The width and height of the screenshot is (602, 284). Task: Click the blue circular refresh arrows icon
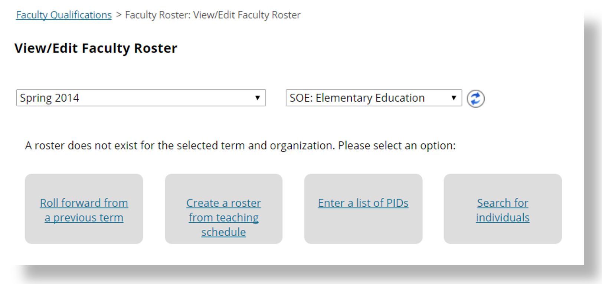(475, 99)
